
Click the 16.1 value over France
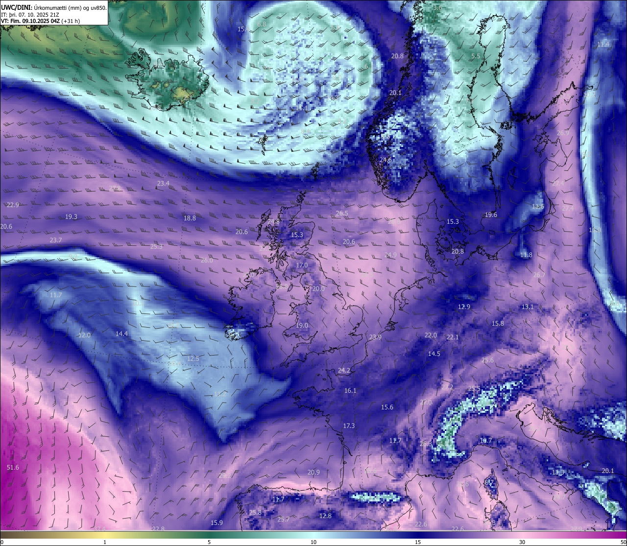(350, 390)
